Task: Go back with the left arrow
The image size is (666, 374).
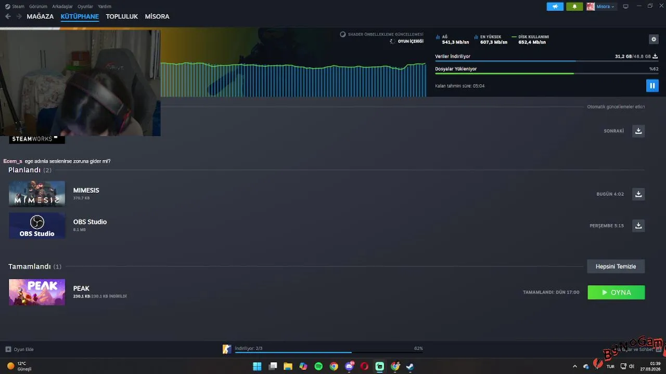Action: click(8, 17)
